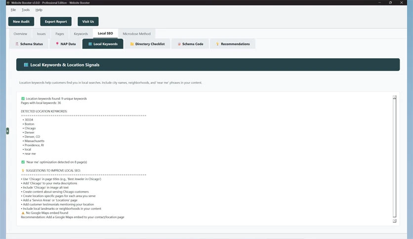This screenshot has width=413, height=239.
Task: Click the Directory Checklist folder icon
Action: click(x=132, y=44)
